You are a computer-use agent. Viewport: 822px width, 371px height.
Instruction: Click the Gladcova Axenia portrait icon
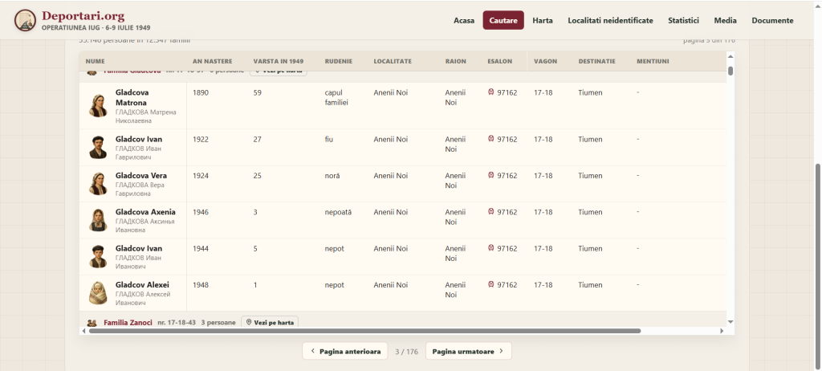(98, 220)
